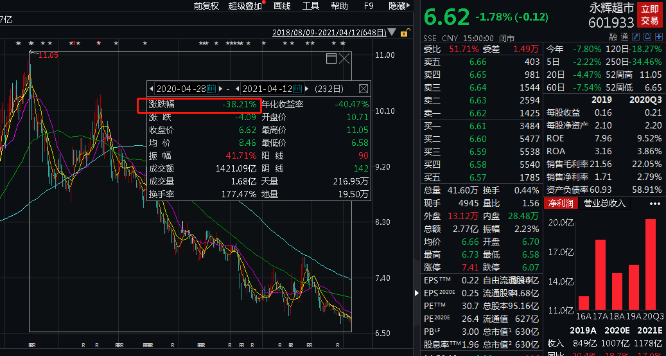Viewport: 666px width, 356px height.
Task: Open more options ellipsis in financial chart
Action: click(654, 204)
